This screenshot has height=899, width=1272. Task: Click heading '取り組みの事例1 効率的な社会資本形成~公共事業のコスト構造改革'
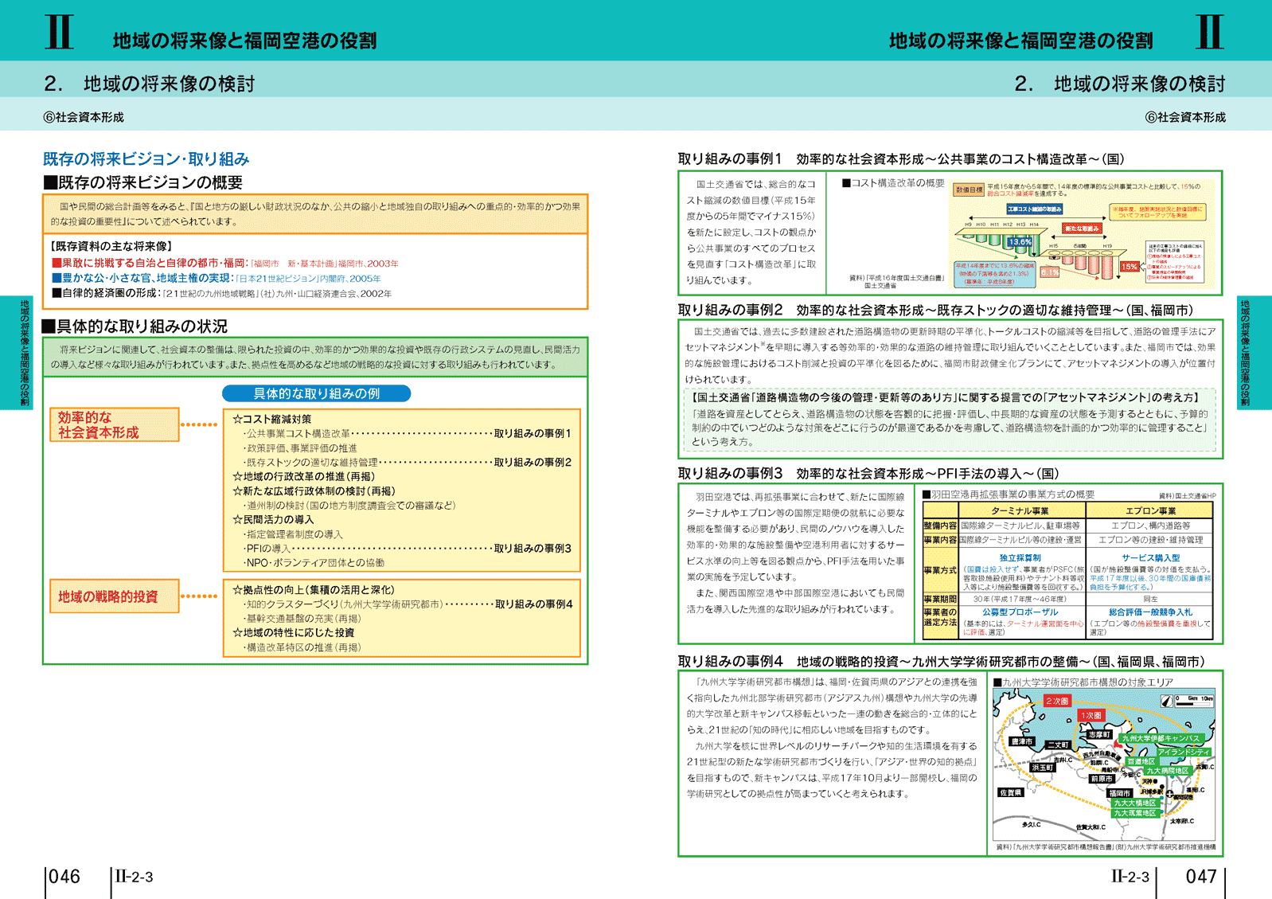(x=901, y=159)
